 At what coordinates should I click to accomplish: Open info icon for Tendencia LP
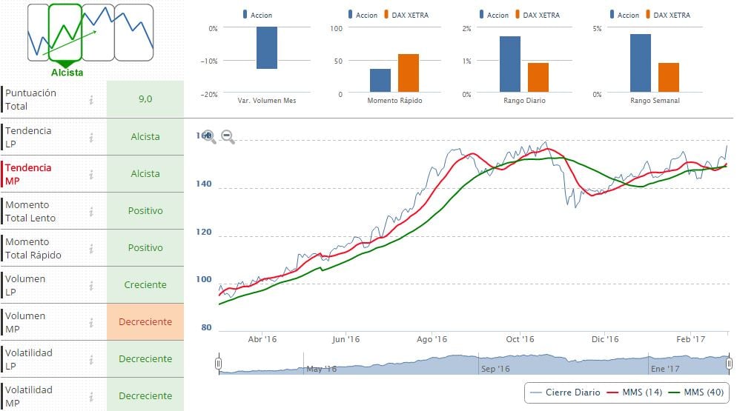pyautogui.click(x=91, y=137)
